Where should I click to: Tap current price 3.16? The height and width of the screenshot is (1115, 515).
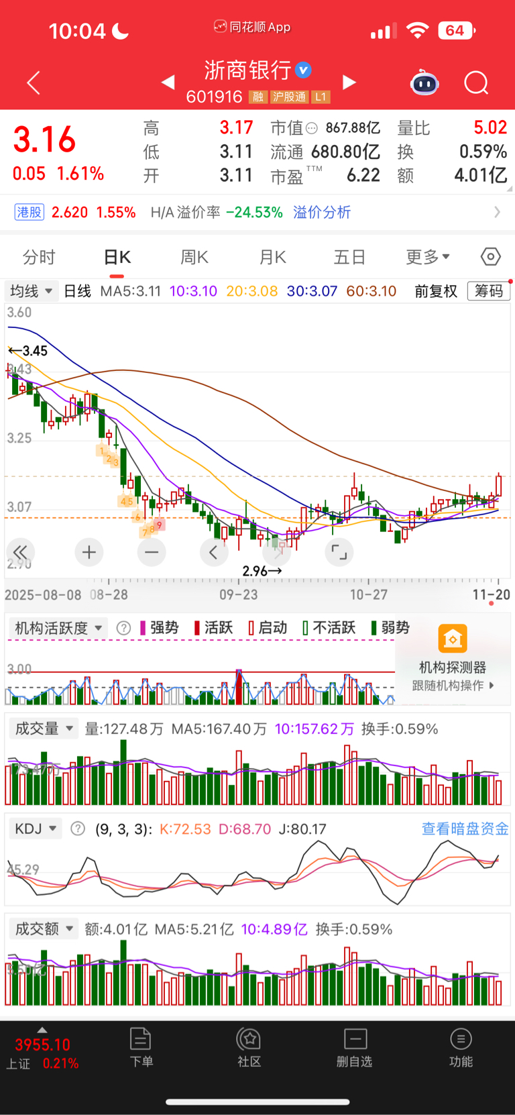pyautogui.click(x=44, y=140)
